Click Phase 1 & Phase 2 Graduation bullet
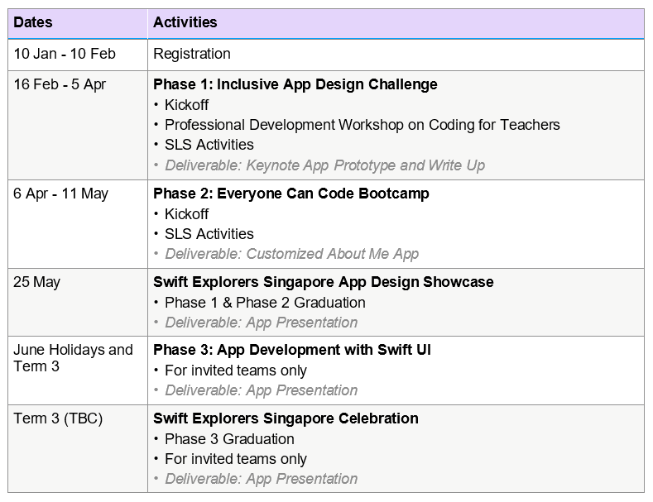The height and width of the screenshot is (502, 653). 265,303
